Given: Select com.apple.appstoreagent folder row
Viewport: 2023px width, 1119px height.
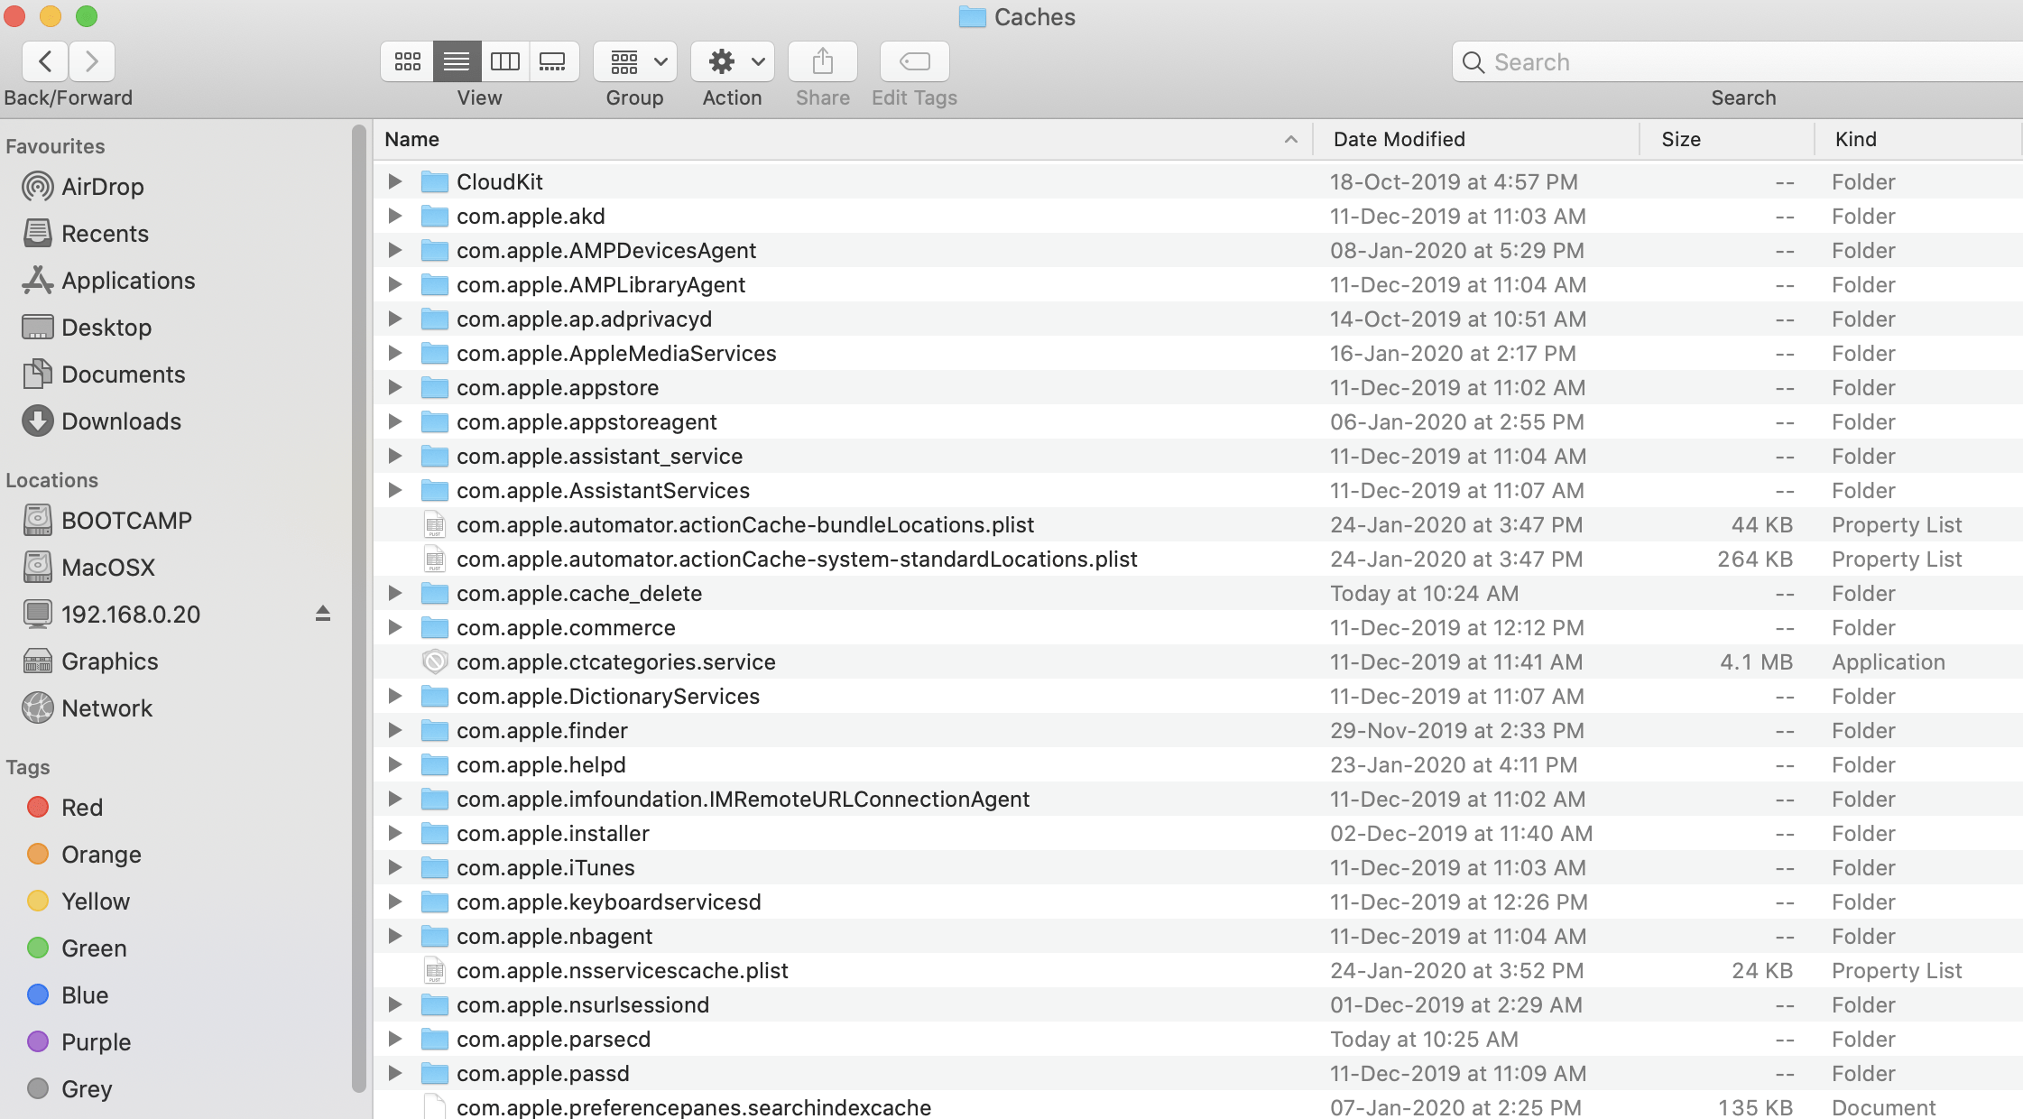Looking at the screenshot, I should [x=1198, y=421].
